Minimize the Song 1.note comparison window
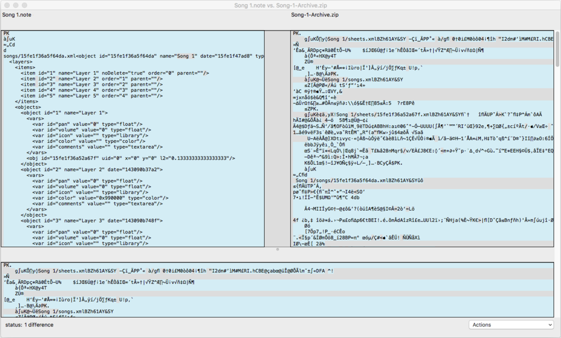 click(16, 5)
